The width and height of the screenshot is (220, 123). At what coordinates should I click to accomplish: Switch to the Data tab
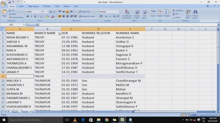[x=57, y=6]
